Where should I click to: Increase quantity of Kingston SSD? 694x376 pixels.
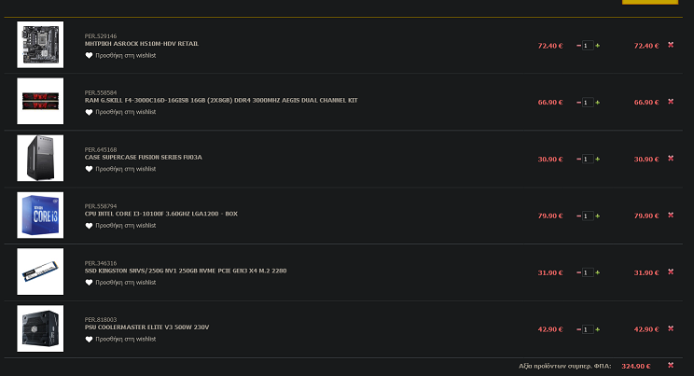598,272
